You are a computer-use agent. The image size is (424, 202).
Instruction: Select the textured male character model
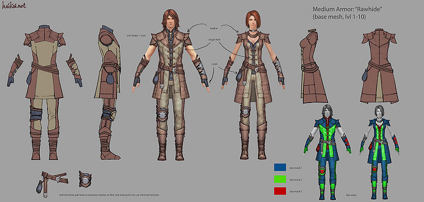pos(170,85)
